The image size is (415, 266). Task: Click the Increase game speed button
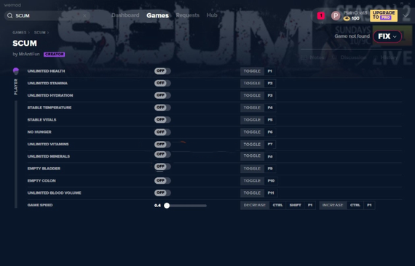tap(333, 205)
